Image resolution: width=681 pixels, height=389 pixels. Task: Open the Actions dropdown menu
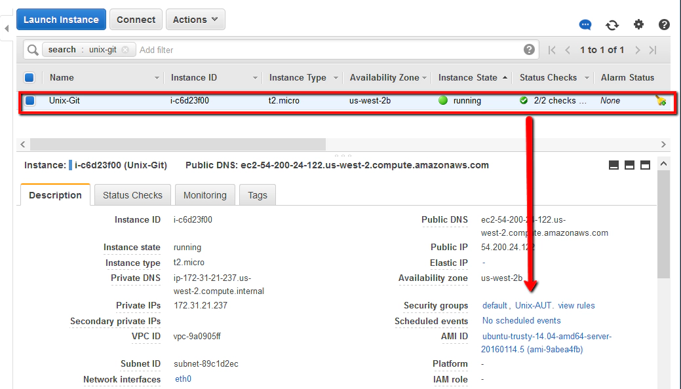(x=195, y=20)
